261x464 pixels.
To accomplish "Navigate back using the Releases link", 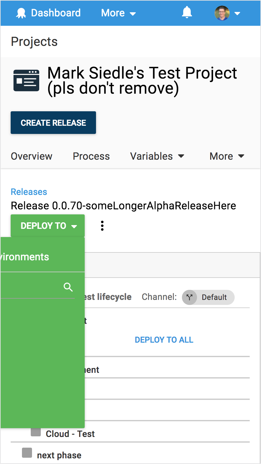I will point(29,192).
